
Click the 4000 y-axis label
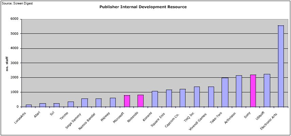(15, 48)
